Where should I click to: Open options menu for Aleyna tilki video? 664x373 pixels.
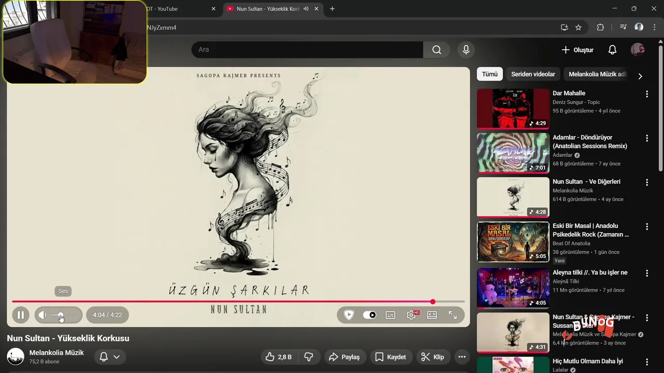[x=646, y=273]
